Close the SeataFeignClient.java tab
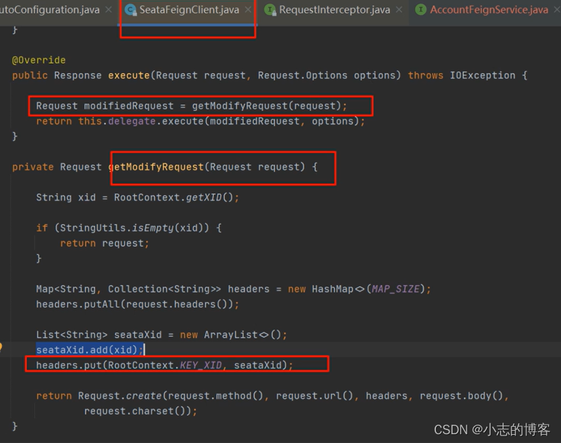The height and width of the screenshot is (443, 561). (x=248, y=10)
